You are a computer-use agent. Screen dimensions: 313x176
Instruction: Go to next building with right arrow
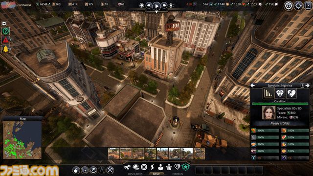pyautogui.click(x=307, y=86)
